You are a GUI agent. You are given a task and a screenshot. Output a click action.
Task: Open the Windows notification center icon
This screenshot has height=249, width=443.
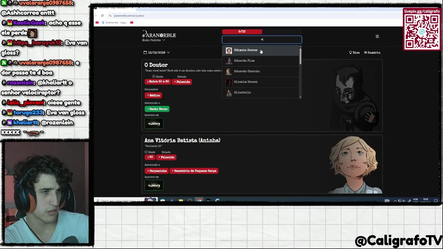436,201
